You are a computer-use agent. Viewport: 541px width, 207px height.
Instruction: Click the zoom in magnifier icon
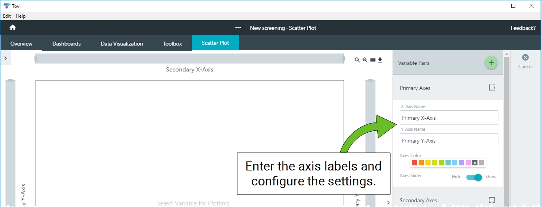pyautogui.click(x=357, y=60)
